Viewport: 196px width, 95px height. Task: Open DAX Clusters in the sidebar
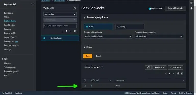pyautogui.click(x=7, y=63)
